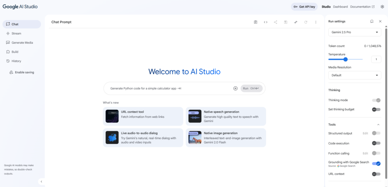The image size is (388, 187).
Task: Turn off Grounding with Google Search
Action: 376,164
